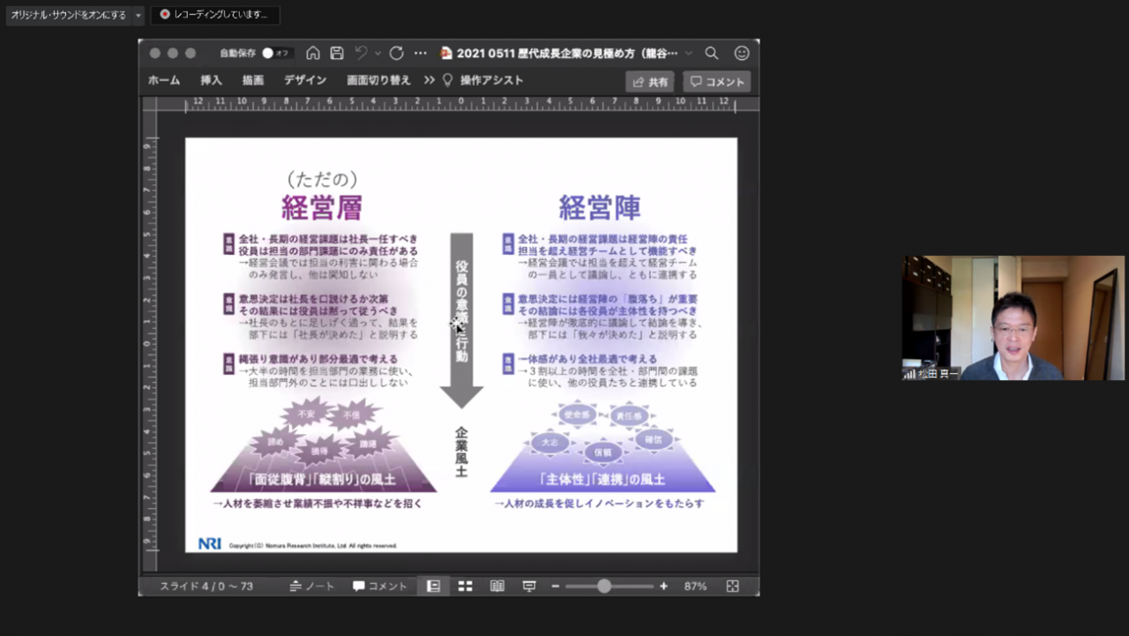Screen dimensions: 1129x636
Task: Toggle the ノート notes pane
Action: click(x=312, y=587)
